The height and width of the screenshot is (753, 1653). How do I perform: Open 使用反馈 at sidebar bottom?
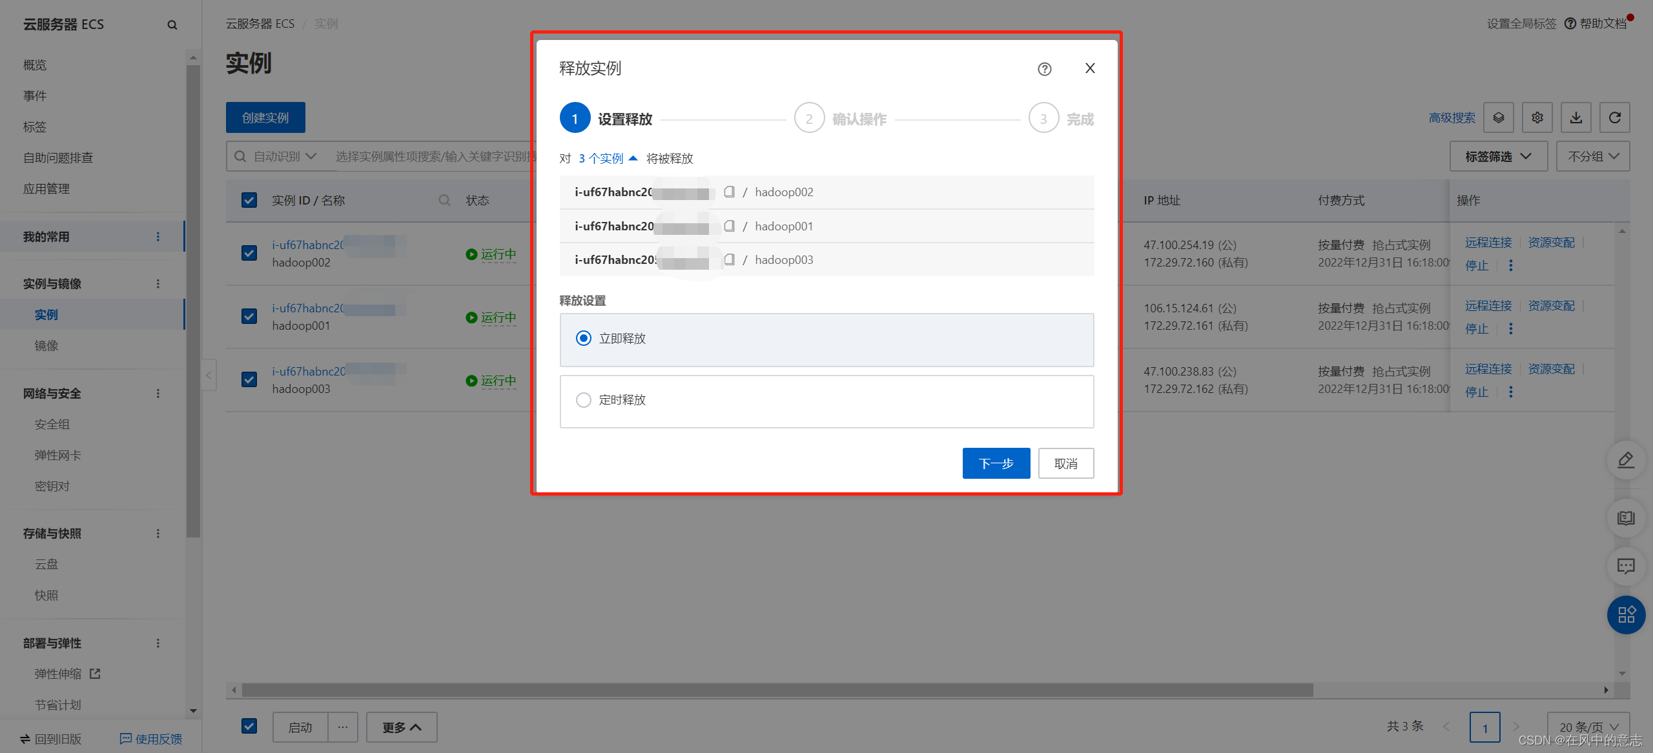151,739
